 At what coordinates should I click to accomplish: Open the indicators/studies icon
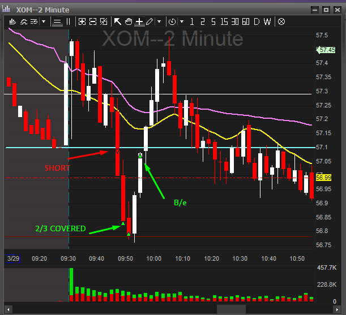pyautogui.click(x=24, y=21)
